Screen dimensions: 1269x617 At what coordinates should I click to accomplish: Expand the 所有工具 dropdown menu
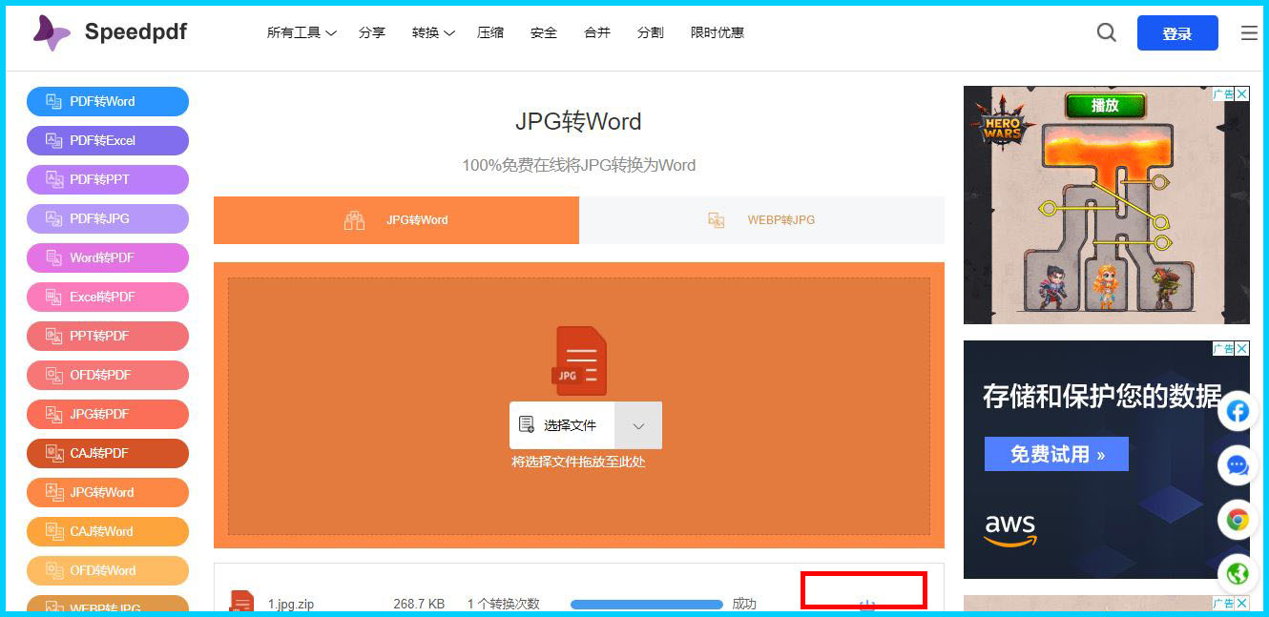click(301, 31)
